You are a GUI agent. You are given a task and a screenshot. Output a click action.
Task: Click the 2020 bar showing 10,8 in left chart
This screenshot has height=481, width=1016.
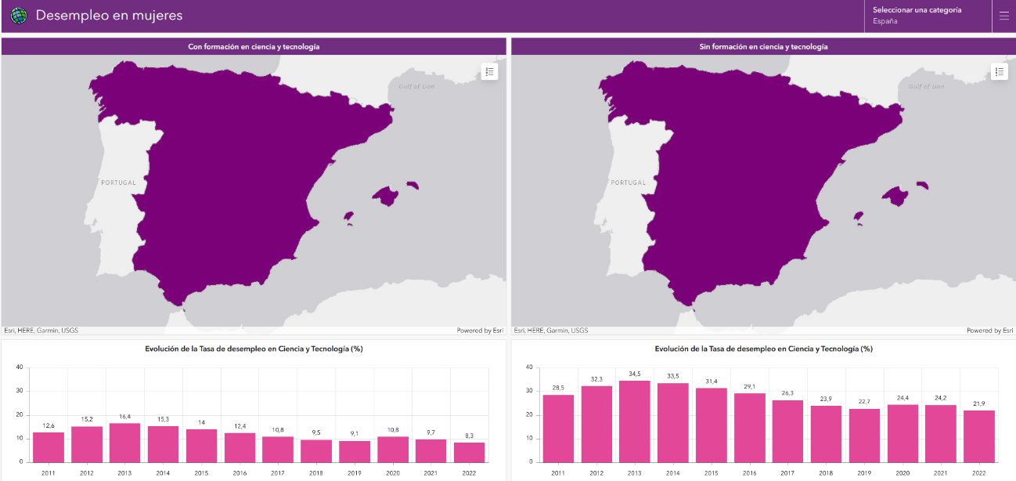pyautogui.click(x=393, y=449)
